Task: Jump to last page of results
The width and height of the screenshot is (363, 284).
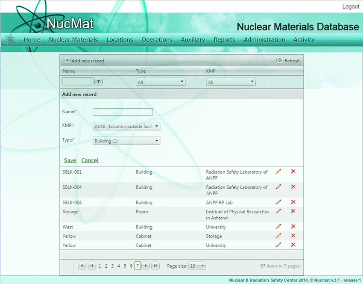Action: (155, 266)
